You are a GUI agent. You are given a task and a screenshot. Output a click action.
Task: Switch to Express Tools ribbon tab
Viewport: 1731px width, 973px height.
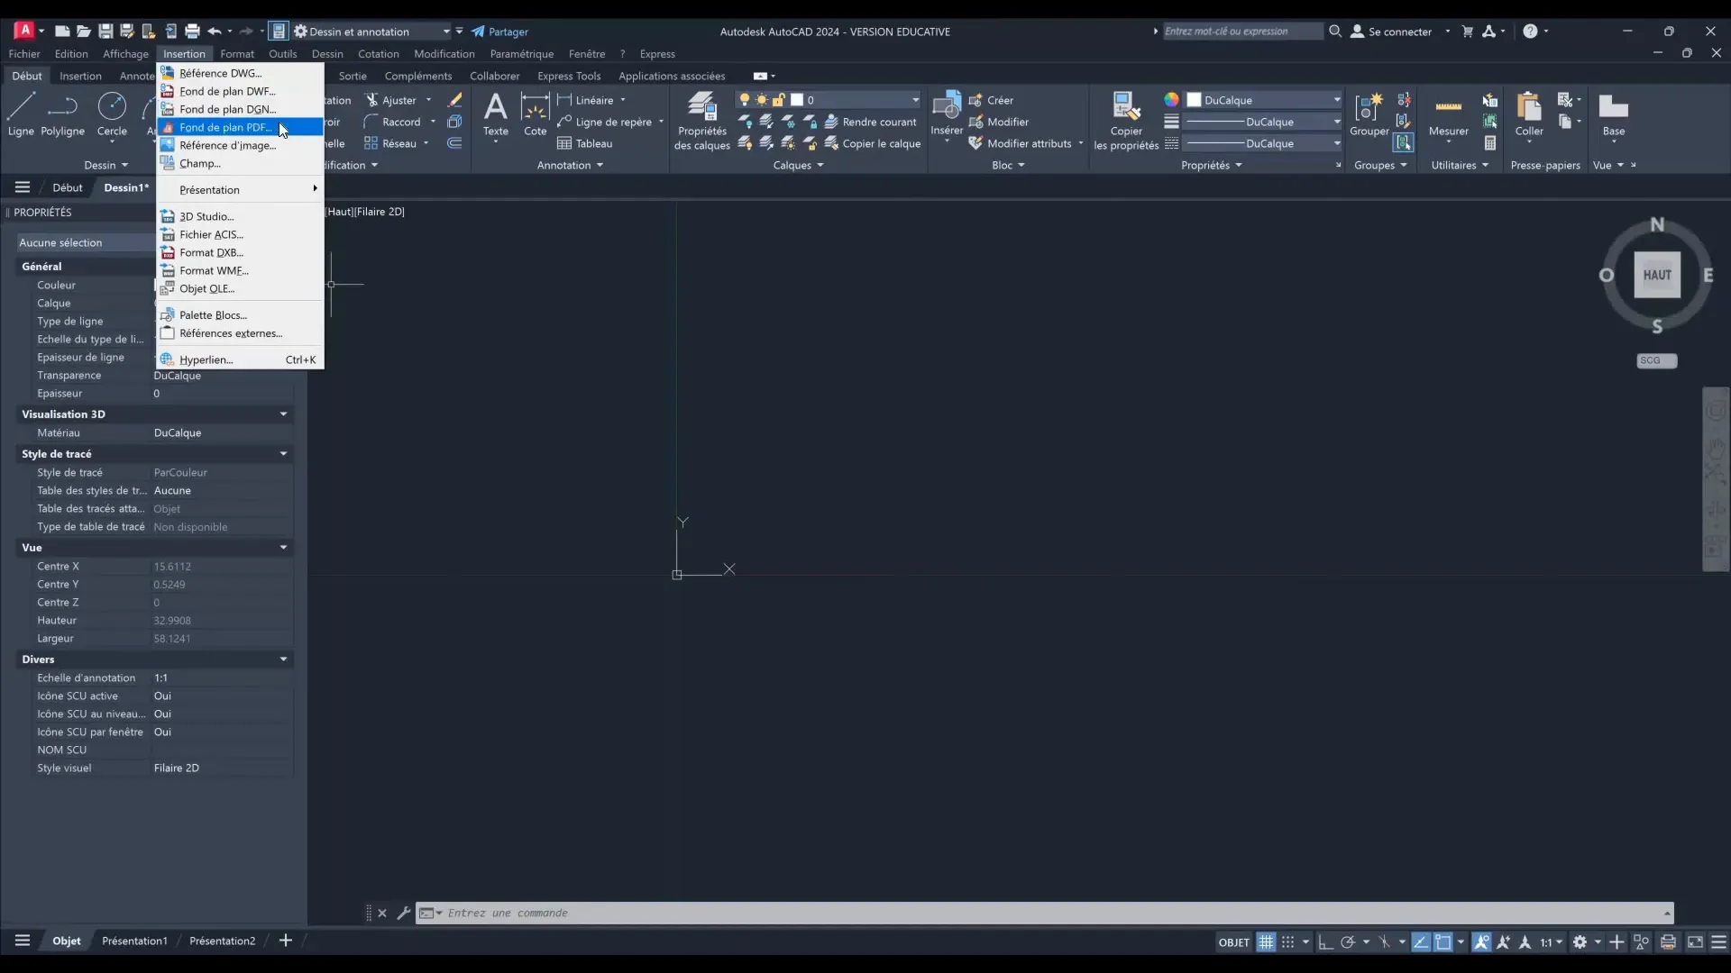569,77
